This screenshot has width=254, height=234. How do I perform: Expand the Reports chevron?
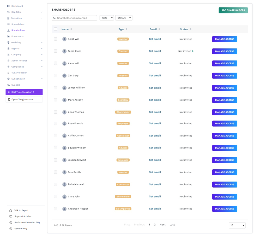click(x=42, y=48)
